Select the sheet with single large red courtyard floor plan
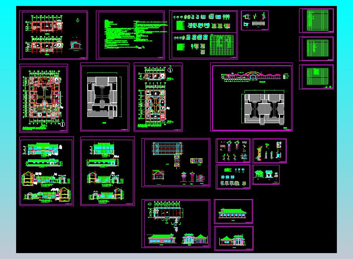Screen dimensions: 353x259 click(x=44, y=98)
